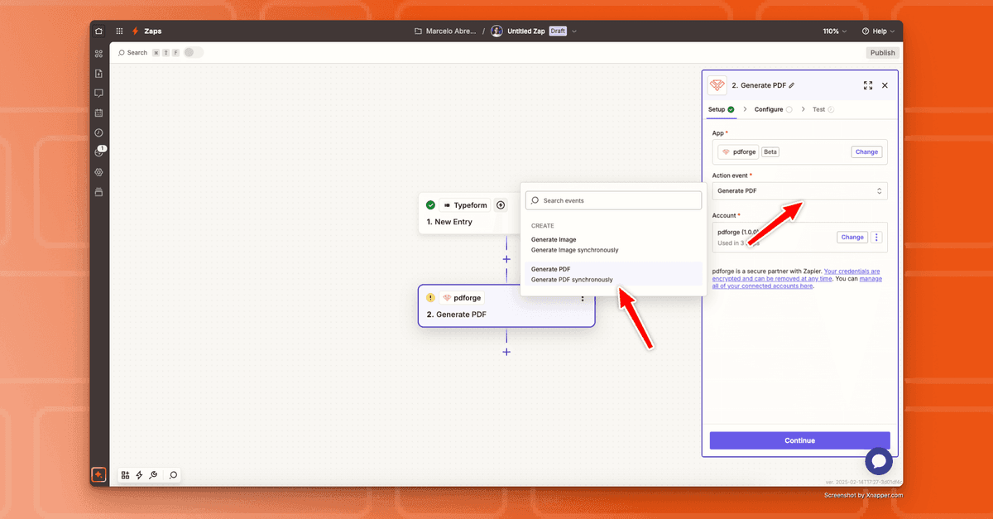The height and width of the screenshot is (519, 993).
Task: Open the history clock icon in sidebar
Action: pyautogui.click(x=99, y=132)
